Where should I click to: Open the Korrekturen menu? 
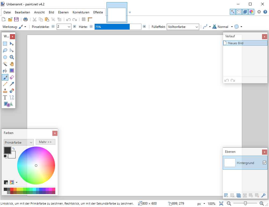click(81, 12)
